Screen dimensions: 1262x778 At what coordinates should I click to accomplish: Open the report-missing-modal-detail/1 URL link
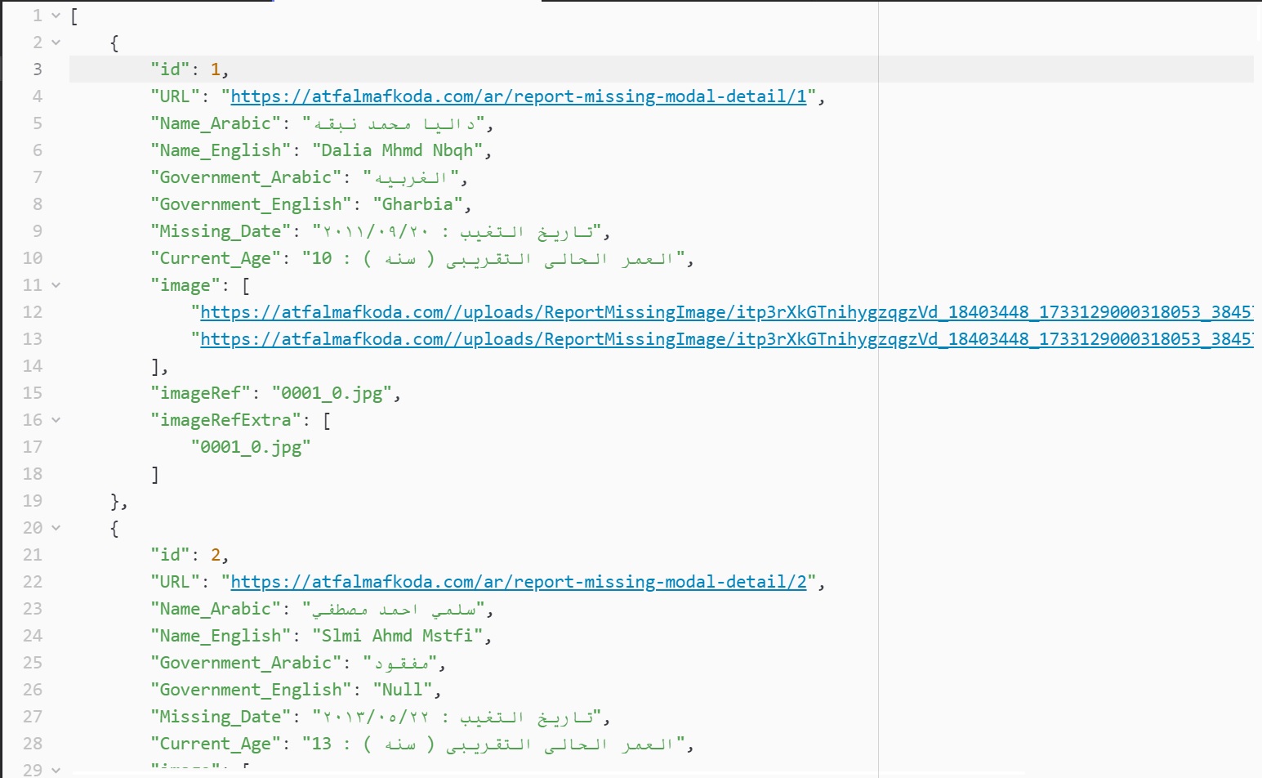[519, 96]
